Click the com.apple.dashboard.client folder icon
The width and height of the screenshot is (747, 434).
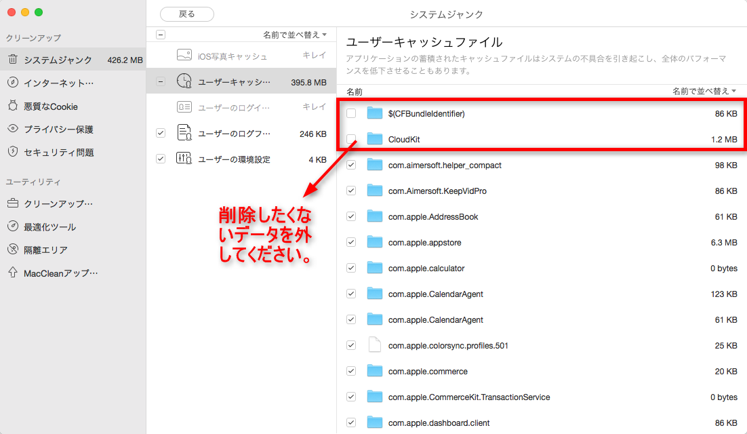click(375, 422)
